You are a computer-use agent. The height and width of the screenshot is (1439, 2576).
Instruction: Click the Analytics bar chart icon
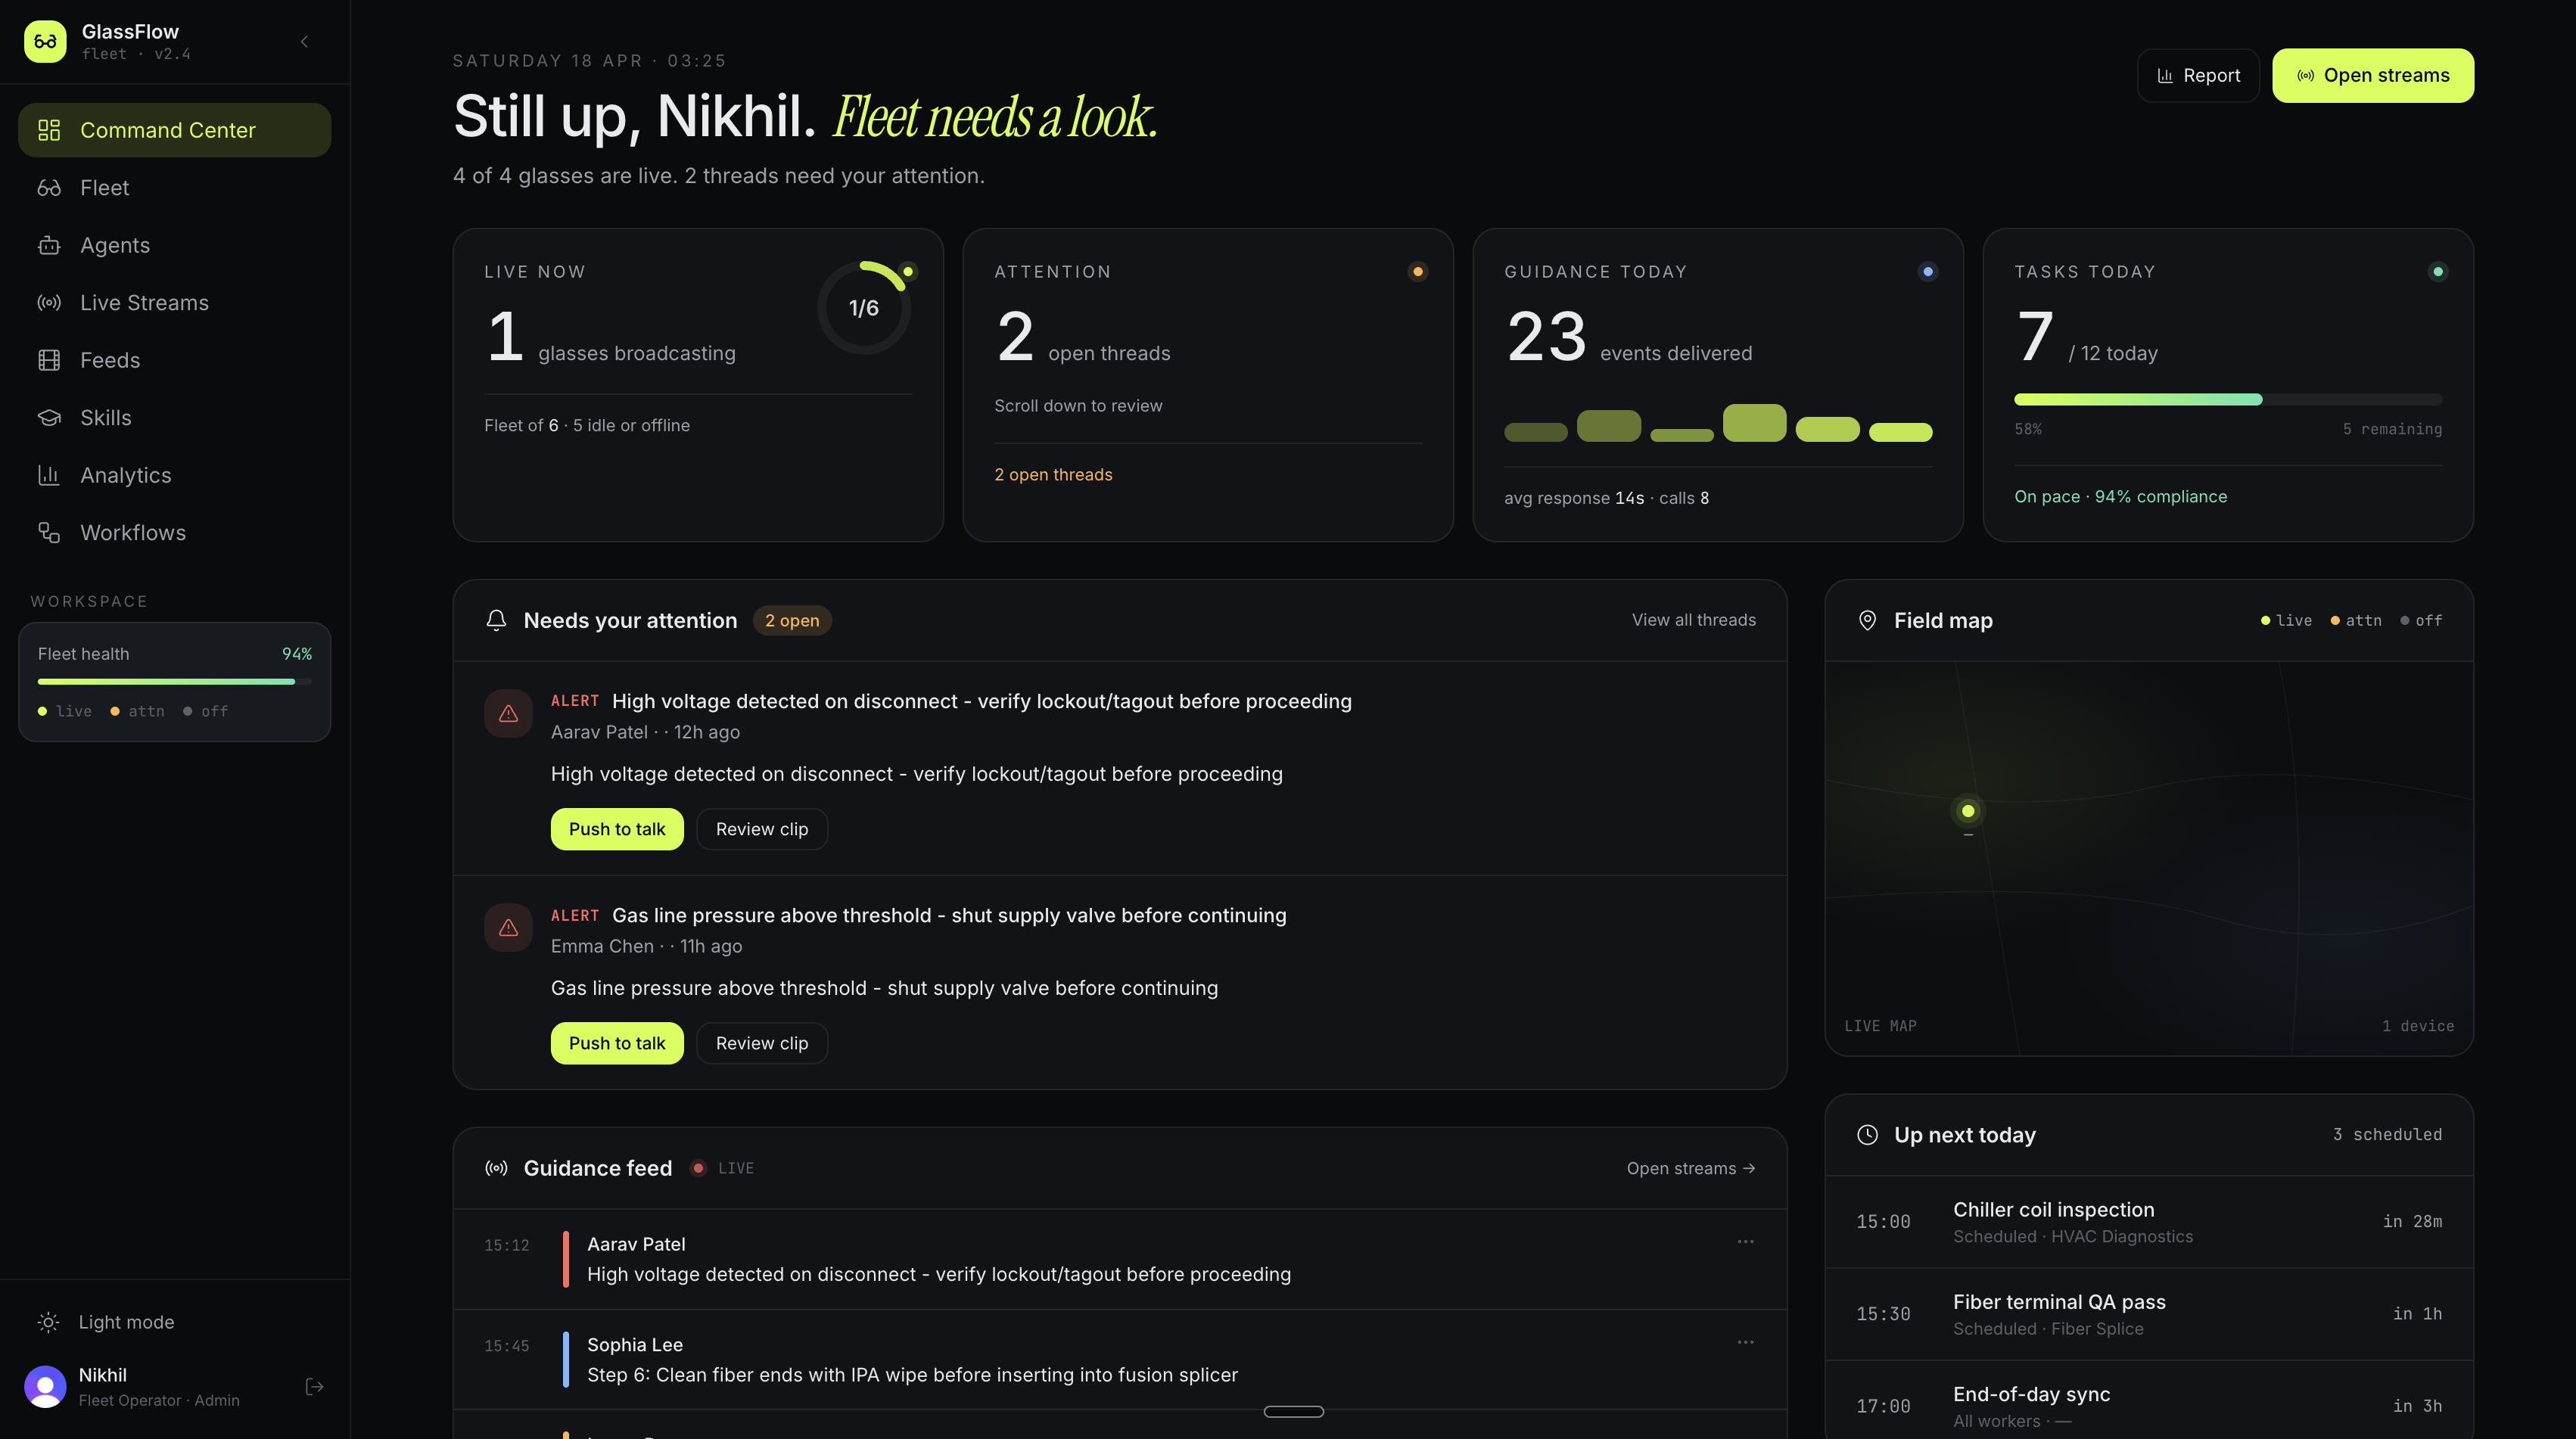coord(49,475)
